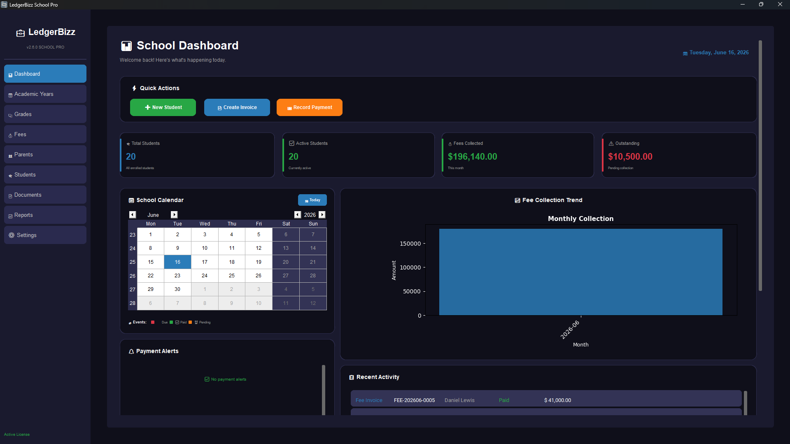Open the Fees section
790x444 pixels.
click(x=45, y=134)
